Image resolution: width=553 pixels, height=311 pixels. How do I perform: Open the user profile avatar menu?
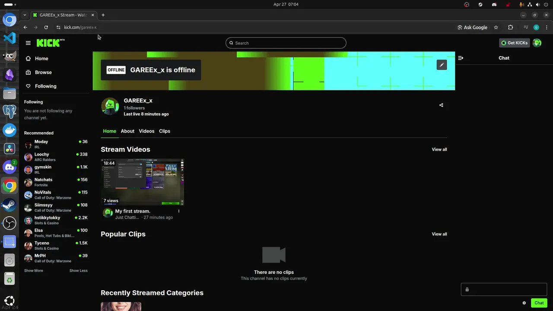[537, 43]
